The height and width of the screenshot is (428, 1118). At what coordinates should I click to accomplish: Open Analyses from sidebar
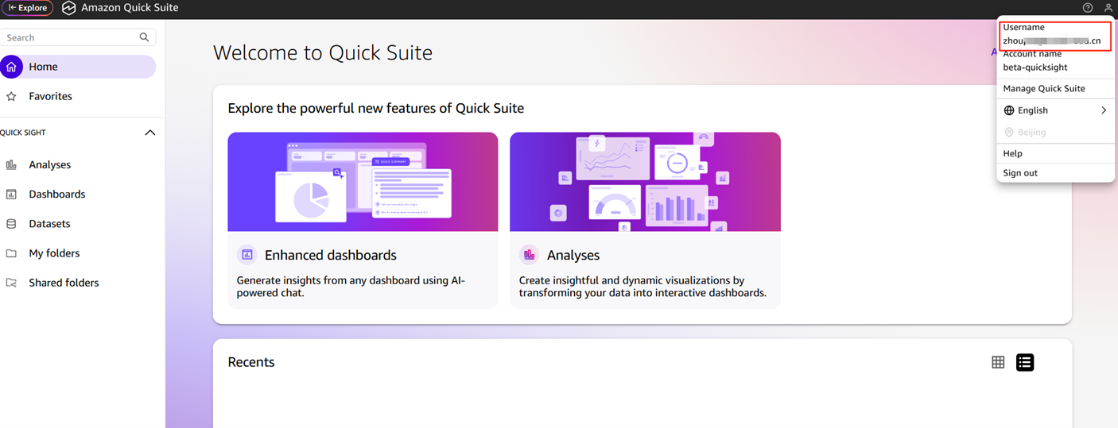coord(49,164)
